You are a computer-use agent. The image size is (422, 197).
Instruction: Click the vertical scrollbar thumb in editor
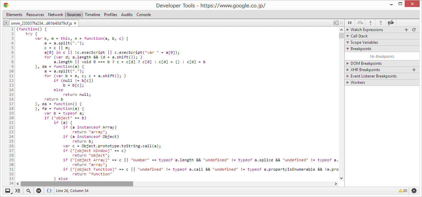click(341, 35)
